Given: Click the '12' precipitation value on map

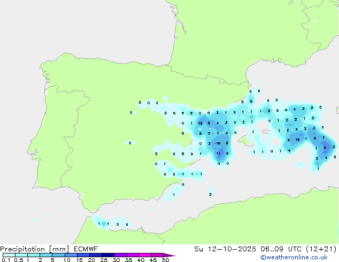Looking at the screenshot, I should point(297,140).
